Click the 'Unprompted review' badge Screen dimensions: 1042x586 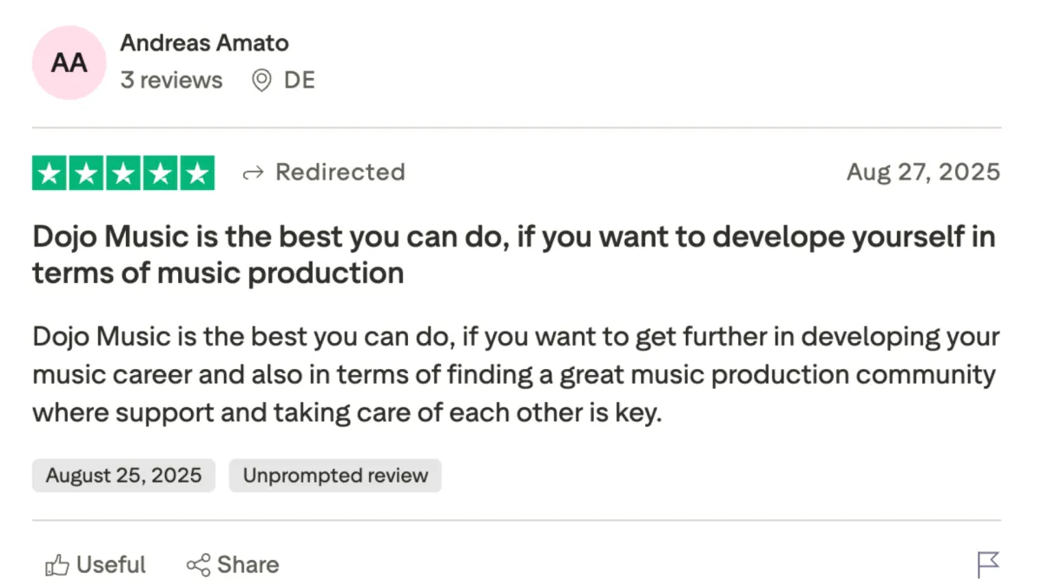[x=335, y=476]
